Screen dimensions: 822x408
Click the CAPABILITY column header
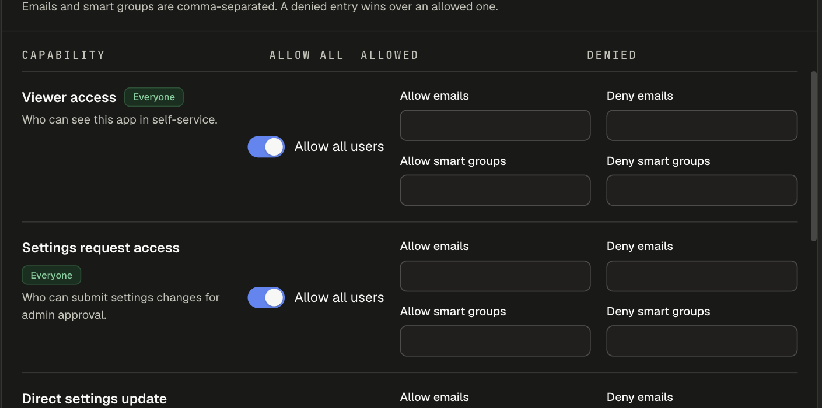click(64, 55)
